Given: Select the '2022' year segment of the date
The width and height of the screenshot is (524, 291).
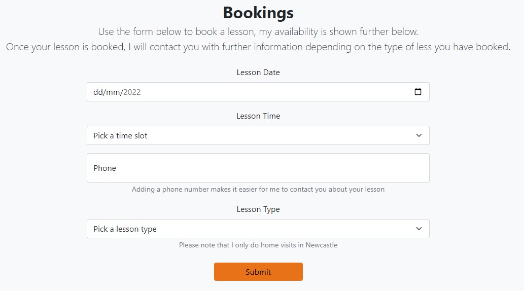Looking at the screenshot, I should coord(132,92).
